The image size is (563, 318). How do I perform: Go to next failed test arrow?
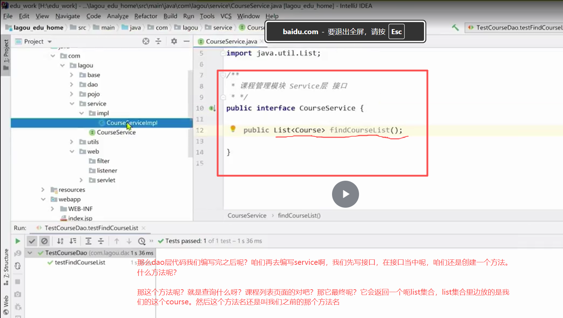tap(129, 241)
